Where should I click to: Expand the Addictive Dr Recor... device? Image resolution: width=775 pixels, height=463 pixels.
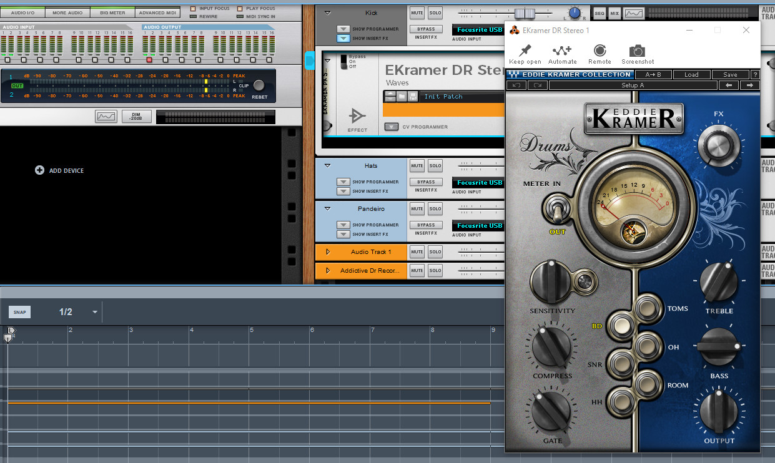[328, 270]
